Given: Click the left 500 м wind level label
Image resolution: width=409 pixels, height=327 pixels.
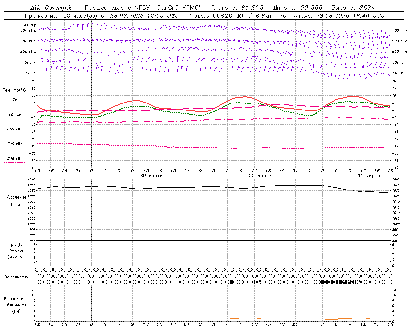Looking at the screenshot, I should (31, 62).
